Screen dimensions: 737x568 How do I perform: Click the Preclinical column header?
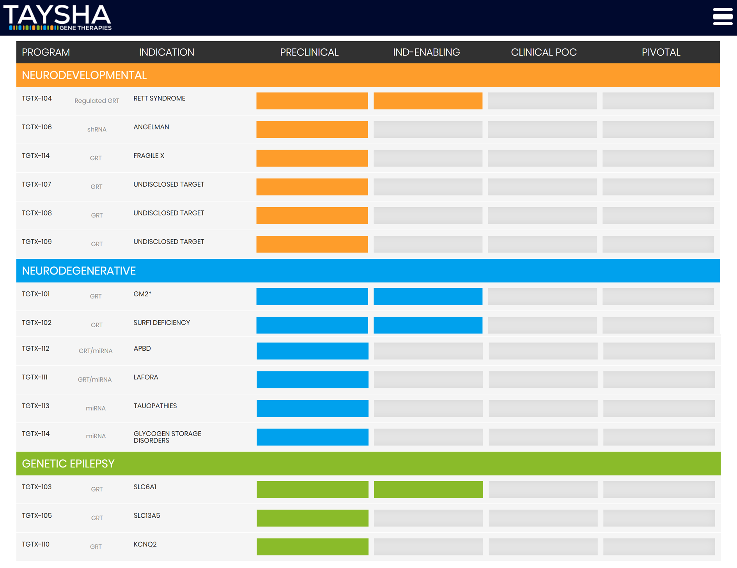click(x=309, y=52)
